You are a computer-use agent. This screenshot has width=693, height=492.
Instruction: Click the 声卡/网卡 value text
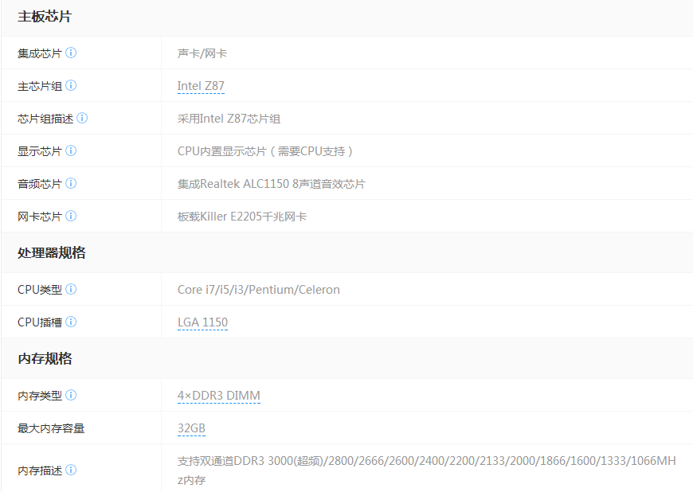[x=202, y=53]
